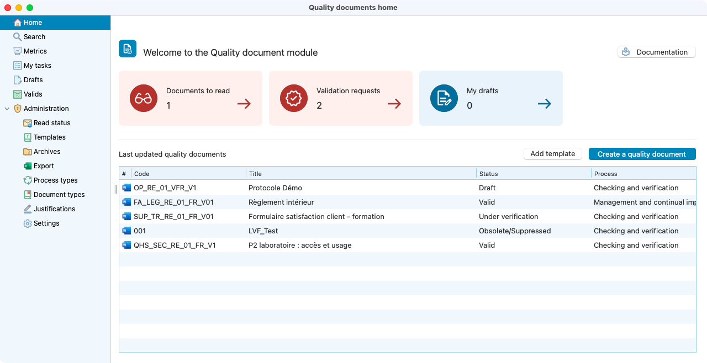Click the Home house icon in sidebar
Image resolution: width=707 pixels, height=363 pixels.
(x=18, y=23)
